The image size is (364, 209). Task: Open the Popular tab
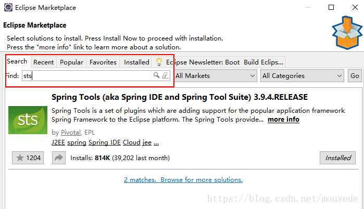(71, 62)
